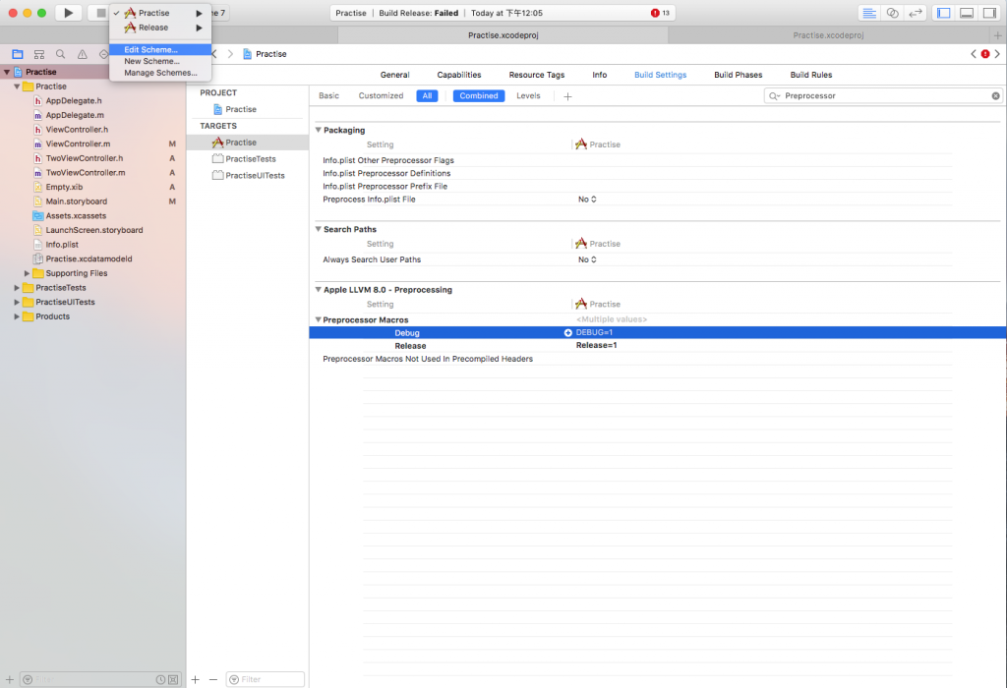1007x688 pixels.
Task: Expand the Products folder
Action: [17, 316]
